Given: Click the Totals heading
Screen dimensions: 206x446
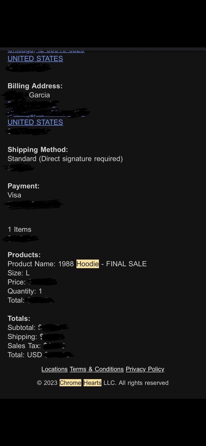Looking at the screenshot, I should [19, 318].
